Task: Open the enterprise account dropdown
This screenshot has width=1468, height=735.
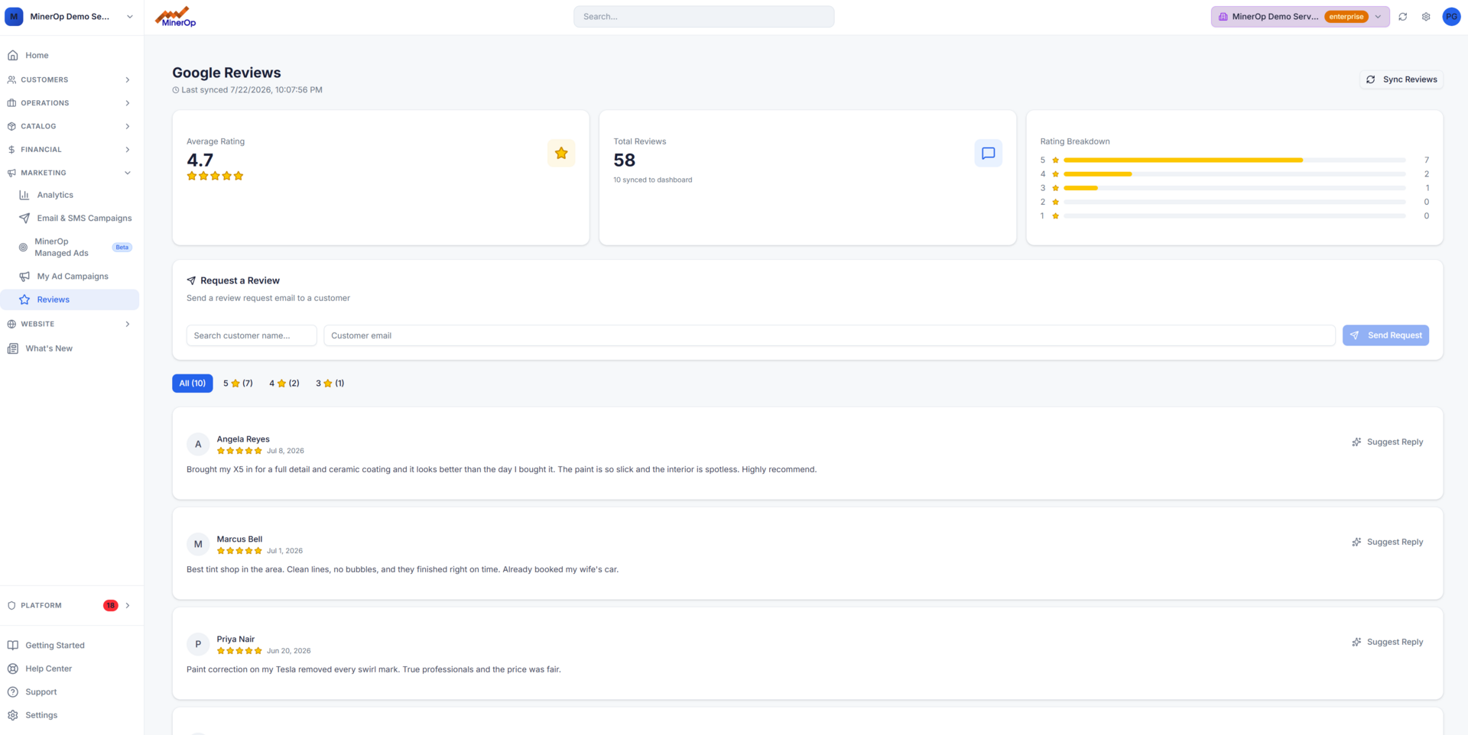Action: tap(1300, 17)
